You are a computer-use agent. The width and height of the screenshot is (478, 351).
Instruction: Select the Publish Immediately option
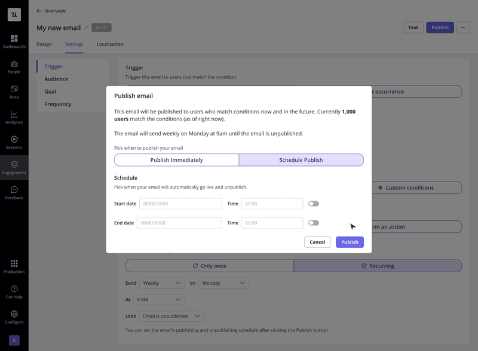(x=176, y=159)
